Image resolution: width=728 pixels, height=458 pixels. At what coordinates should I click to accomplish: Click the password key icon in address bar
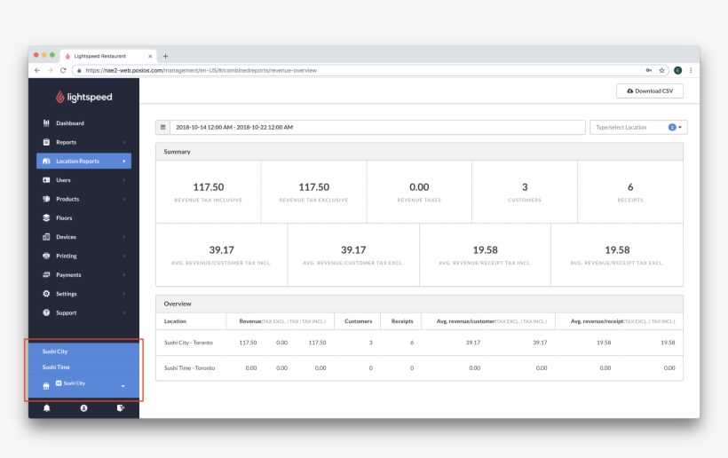point(649,70)
